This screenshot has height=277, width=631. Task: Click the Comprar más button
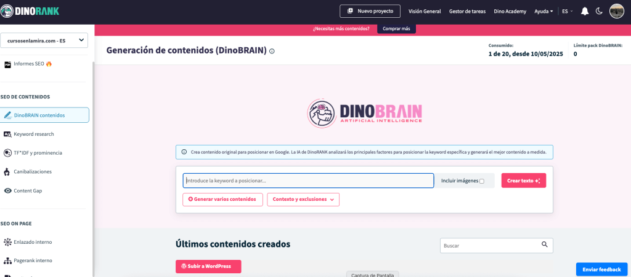coord(396,29)
